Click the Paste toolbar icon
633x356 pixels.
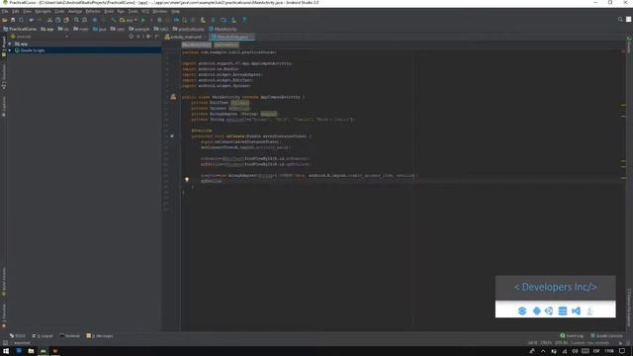(x=66, y=20)
